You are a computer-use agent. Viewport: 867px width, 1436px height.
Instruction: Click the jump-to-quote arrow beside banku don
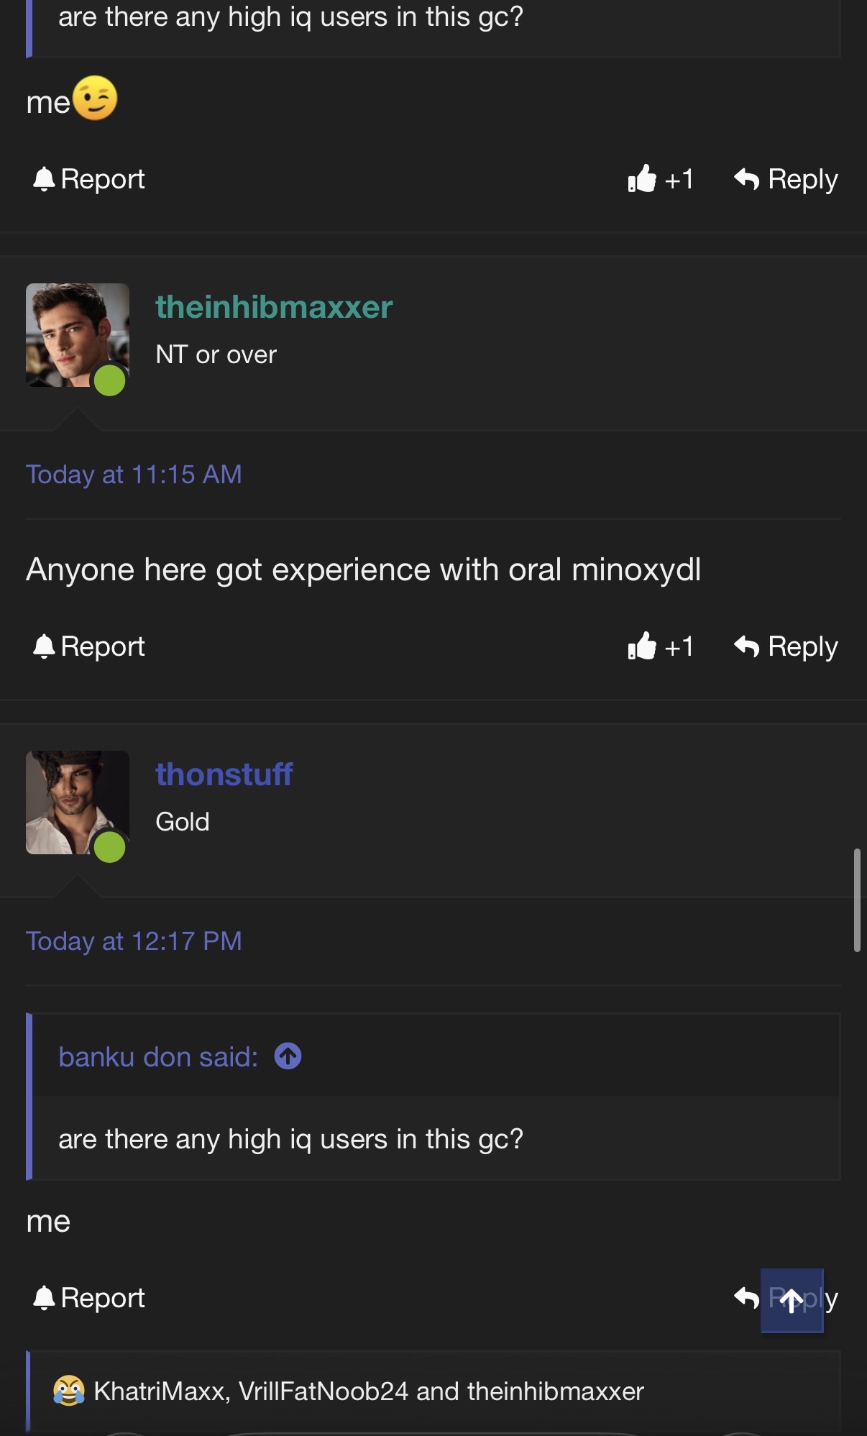pos(288,1056)
